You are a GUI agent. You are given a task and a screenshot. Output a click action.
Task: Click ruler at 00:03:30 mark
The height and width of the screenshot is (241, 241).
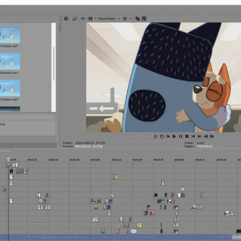coord(137,160)
